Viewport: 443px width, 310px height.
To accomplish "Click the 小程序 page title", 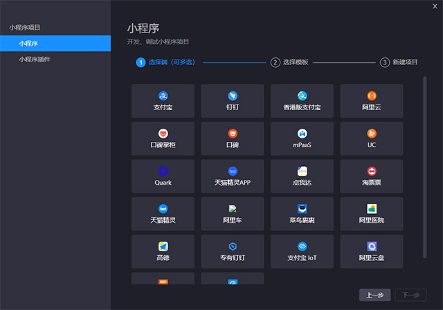I will coord(143,28).
